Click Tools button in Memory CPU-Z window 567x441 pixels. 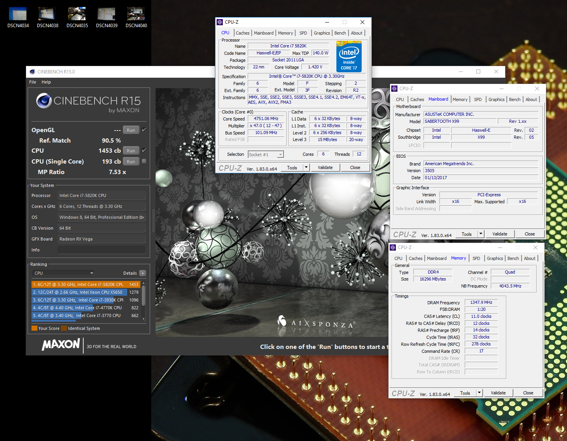pyautogui.click(x=465, y=393)
